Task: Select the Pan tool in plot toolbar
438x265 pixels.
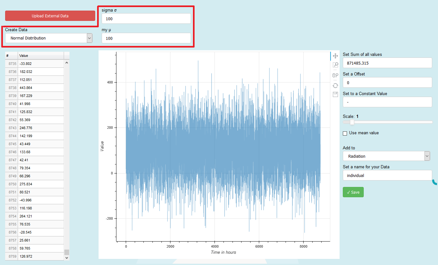Action: [335, 56]
